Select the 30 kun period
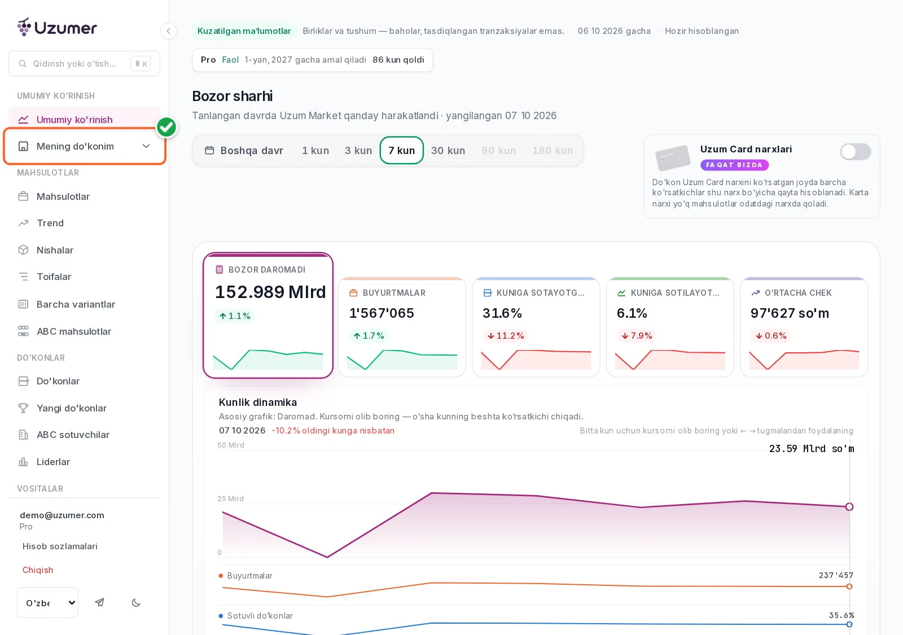 (x=448, y=151)
